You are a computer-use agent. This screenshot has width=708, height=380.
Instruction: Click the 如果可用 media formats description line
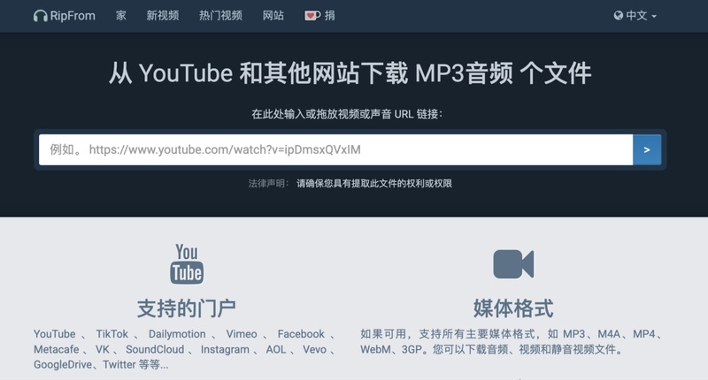click(512, 334)
